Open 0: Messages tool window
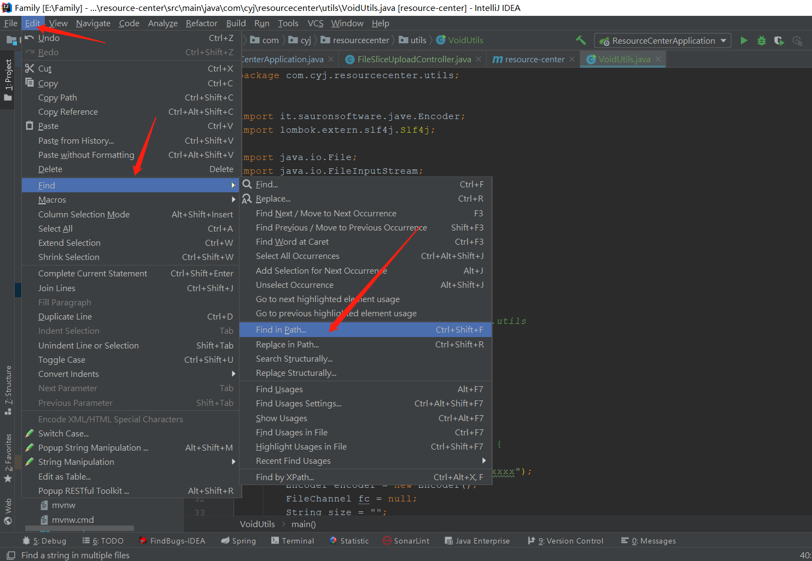Image resolution: width=812 pixels, height=561 pixels. [x=648, y=541]
